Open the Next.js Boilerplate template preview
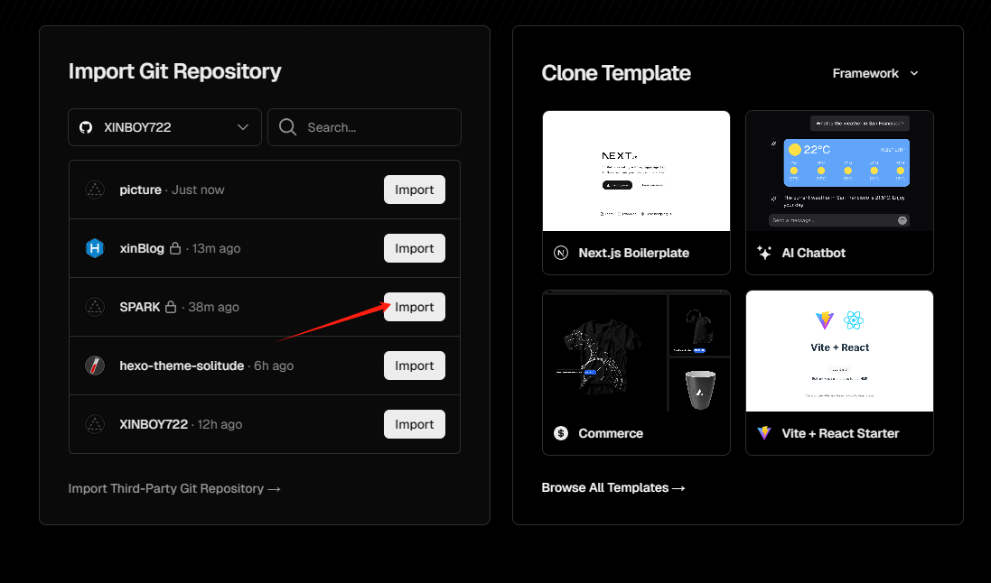Image resolution: width=991 pixels, height=583 pixels. point(637,171)
